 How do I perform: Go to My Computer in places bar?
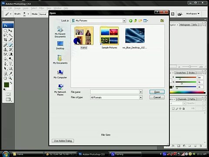coord(60,74)
